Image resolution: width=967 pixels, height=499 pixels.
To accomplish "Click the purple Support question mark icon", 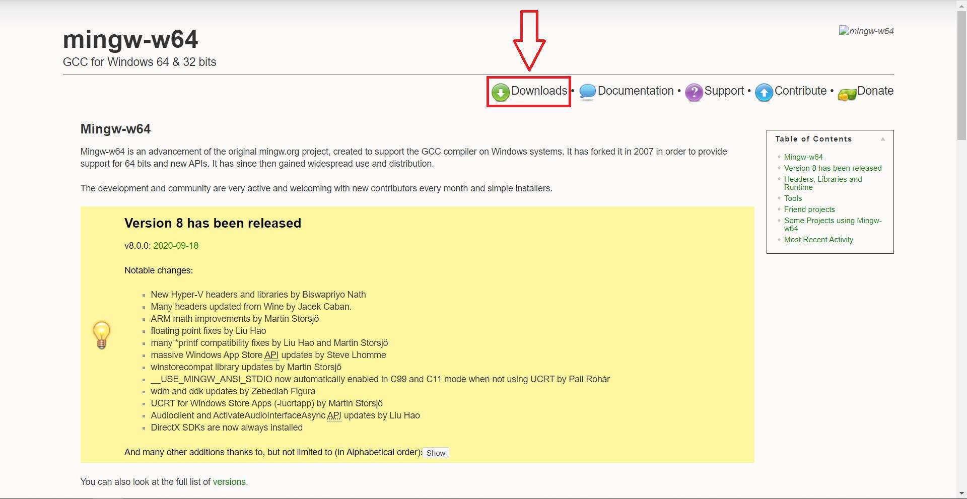I will click(694, 93).
